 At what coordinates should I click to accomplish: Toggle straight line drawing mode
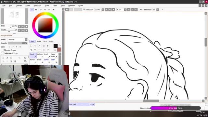click(162, 10)
